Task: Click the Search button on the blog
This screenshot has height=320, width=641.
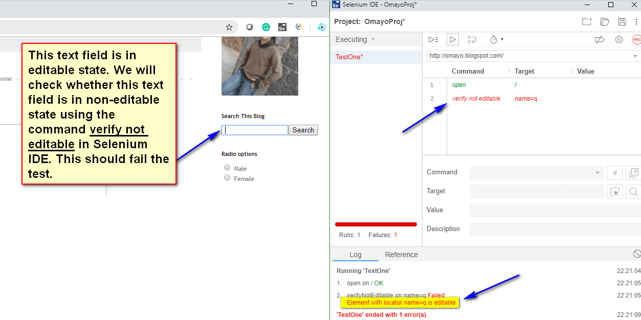Action: (x=303, y=130)
